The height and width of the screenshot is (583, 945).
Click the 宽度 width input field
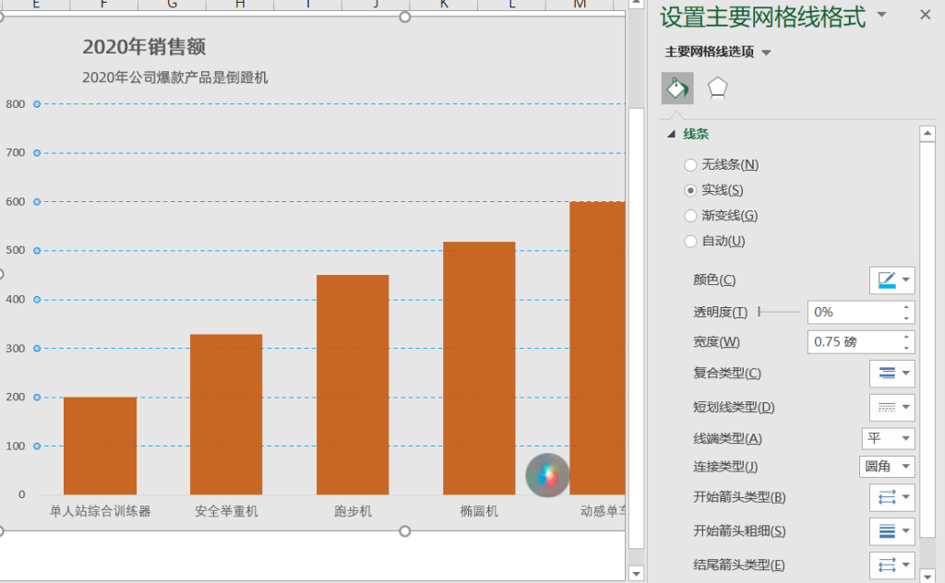pos(854,342)
